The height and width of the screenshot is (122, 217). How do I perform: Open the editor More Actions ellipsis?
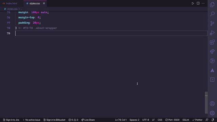coord(203,3)
